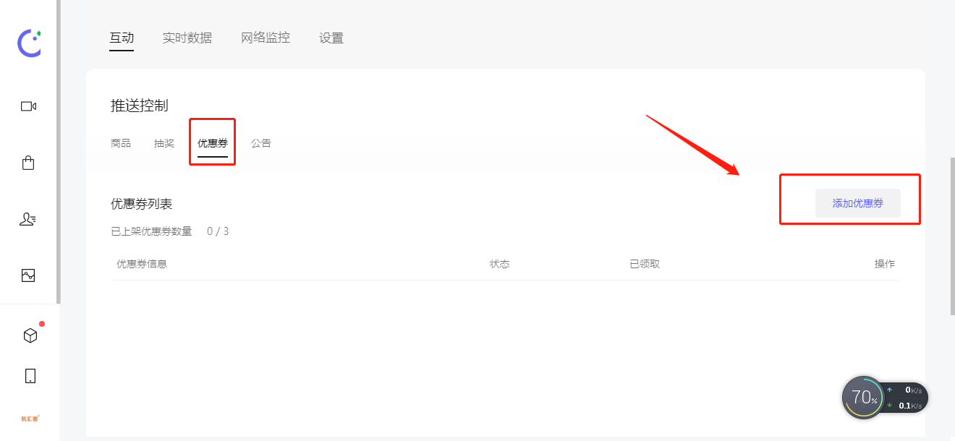The image size is (955, 441).
Task: Click the app logo icon in sidebar
Action: click(29, 43)
